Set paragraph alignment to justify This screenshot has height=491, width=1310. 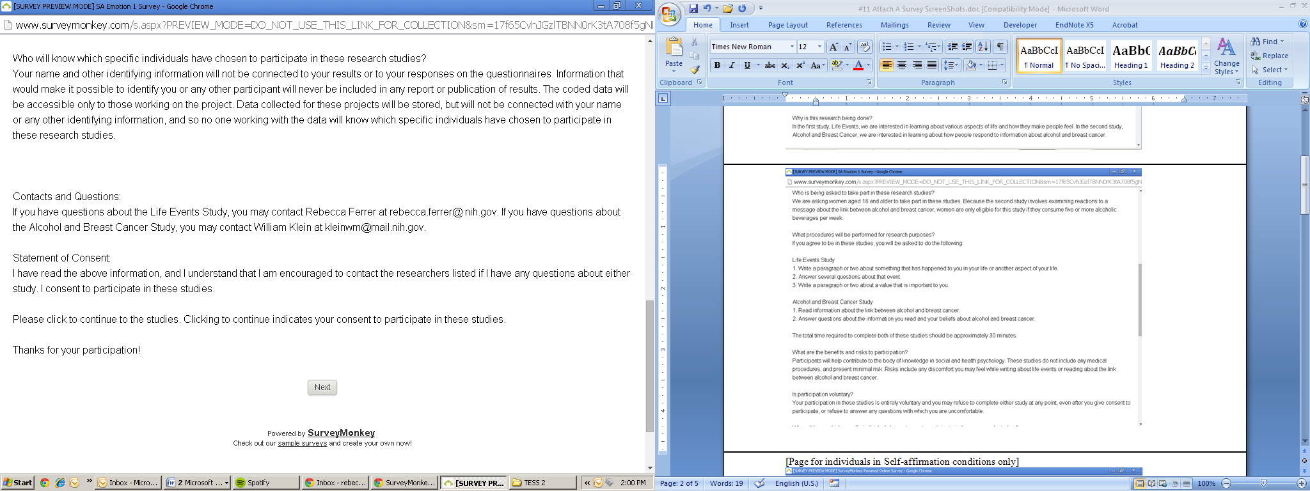click(932, 65)
